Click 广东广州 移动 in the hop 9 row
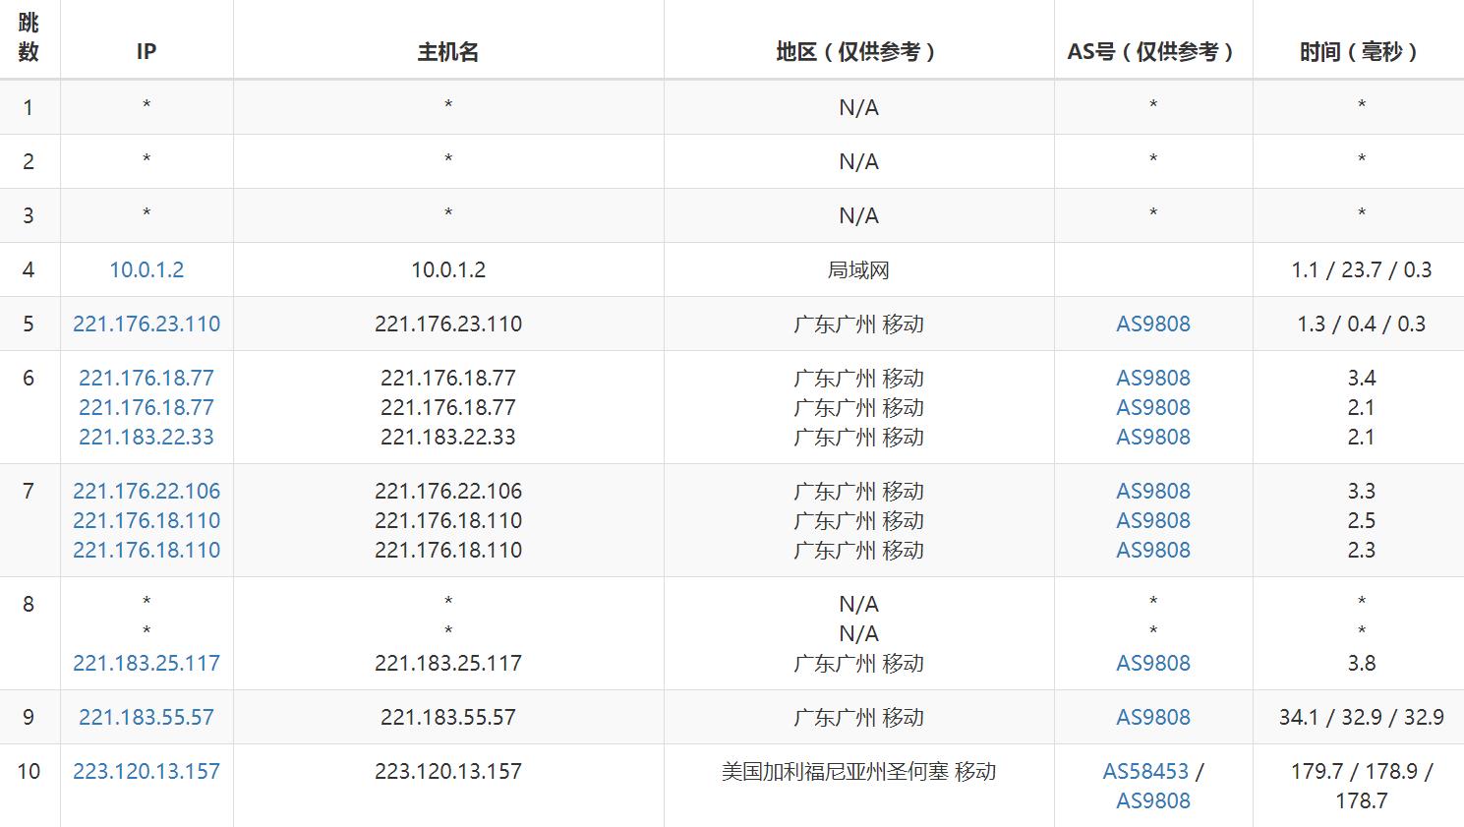The width and height of the screenshot is (1464, 827). [858, 717]
